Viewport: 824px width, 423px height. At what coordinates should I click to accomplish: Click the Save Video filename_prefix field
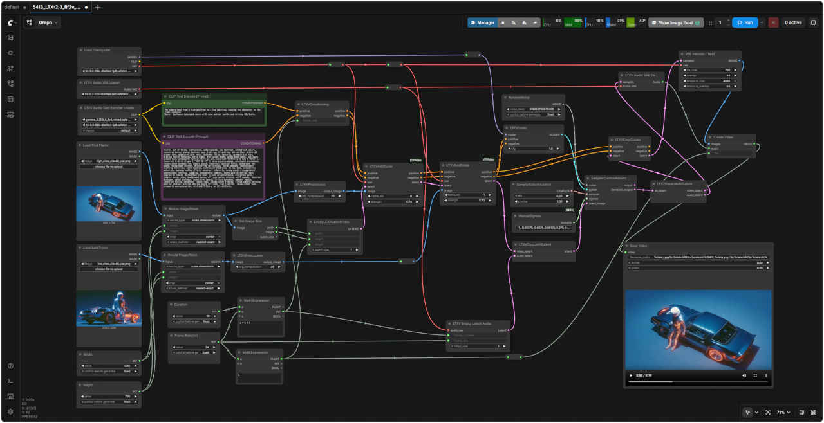click(698, 256)
